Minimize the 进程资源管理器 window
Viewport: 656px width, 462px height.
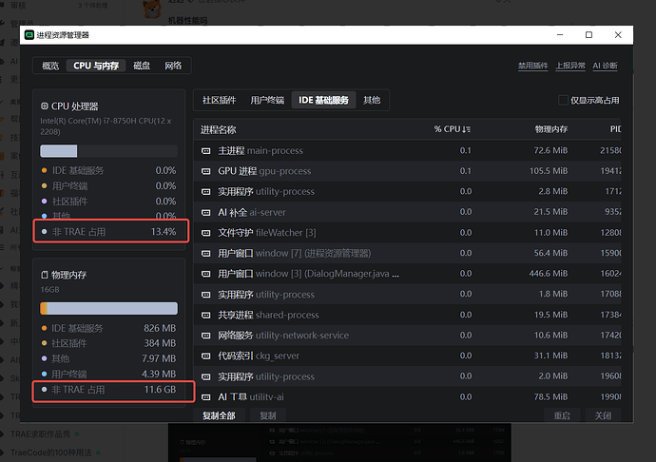pyautogui.click(x=560, y=35)
